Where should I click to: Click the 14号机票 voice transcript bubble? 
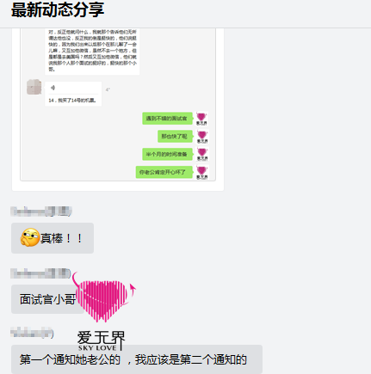pyautogui.click(x=73, y=94)
